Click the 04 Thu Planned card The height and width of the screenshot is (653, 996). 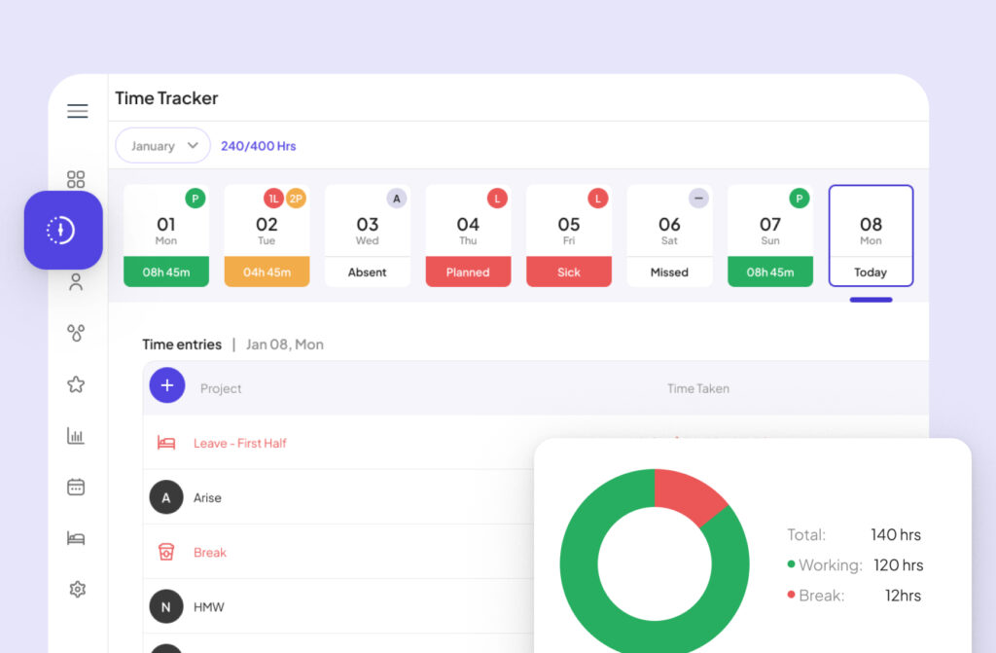click(468, 236)
